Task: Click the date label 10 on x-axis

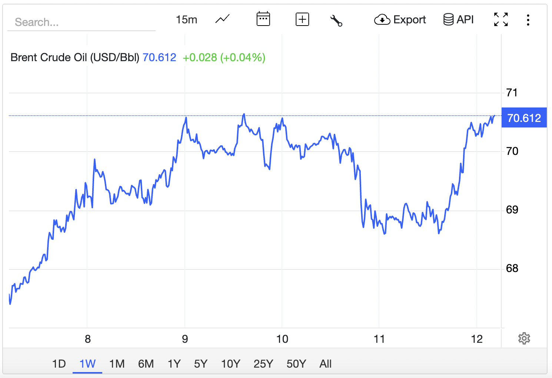Action: pyautogui.click(x=282, y=339)
